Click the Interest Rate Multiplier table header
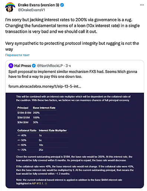147x191 pixels. coord(53,130)
